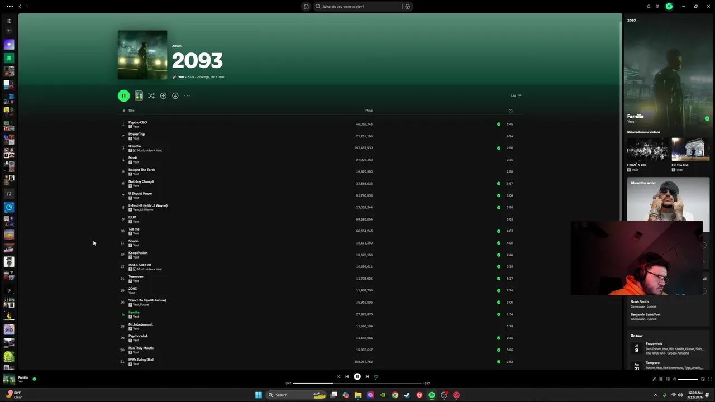Open Steam from the taskbar
The image size is (715, 402).
pos(407,395)
